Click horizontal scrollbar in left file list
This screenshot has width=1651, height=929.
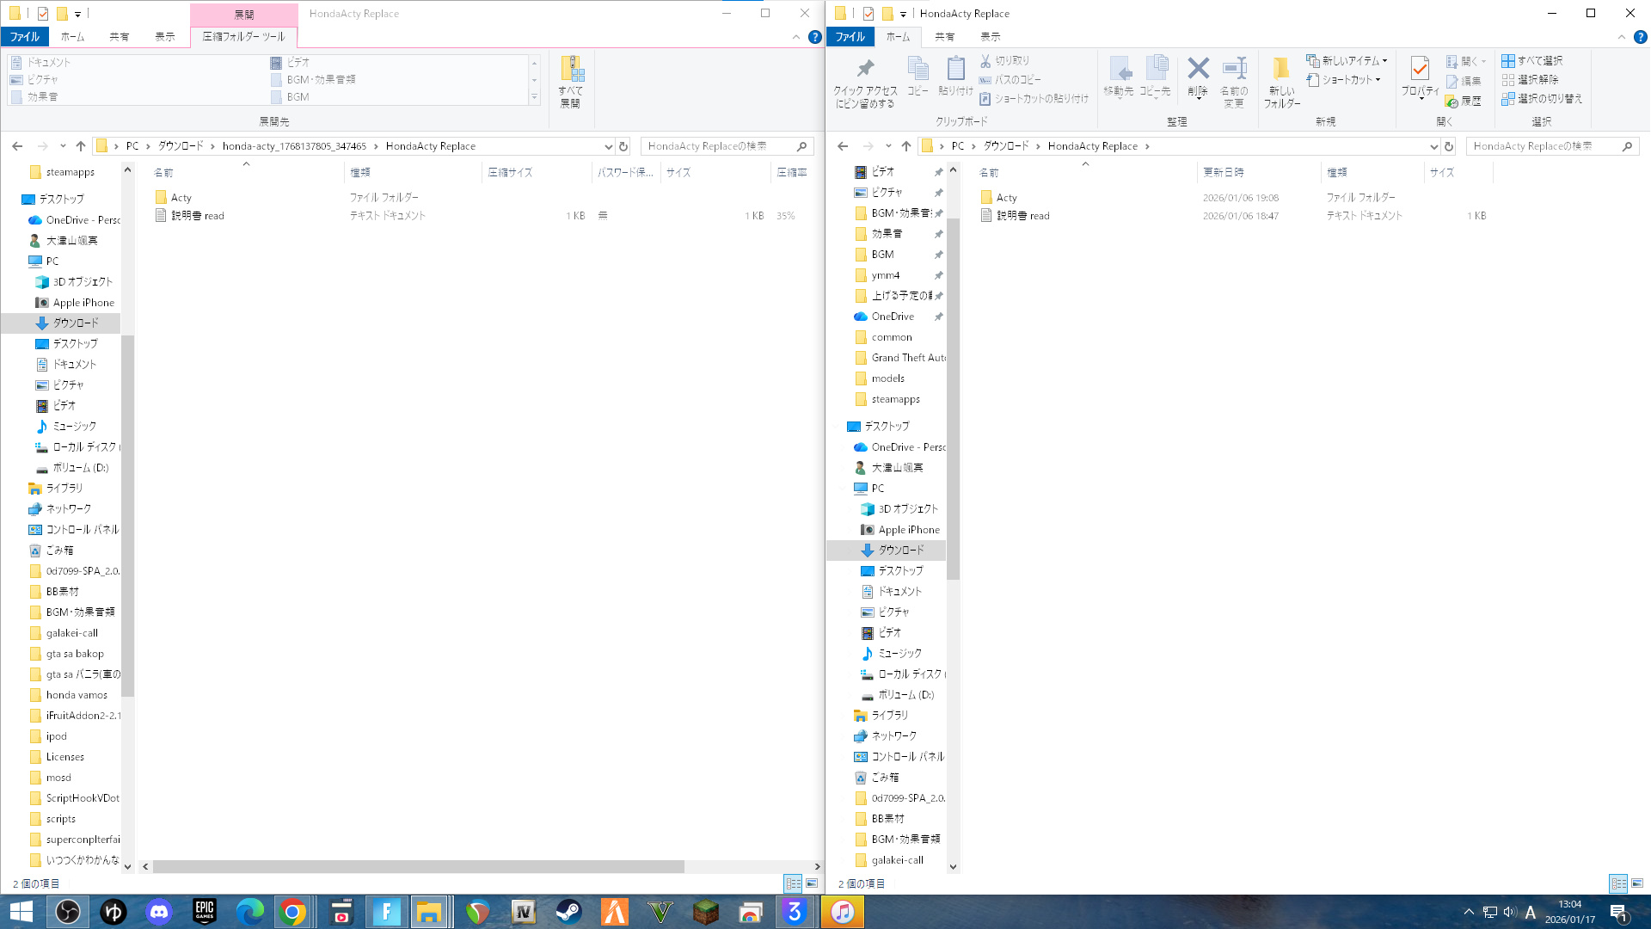(418, 866)
